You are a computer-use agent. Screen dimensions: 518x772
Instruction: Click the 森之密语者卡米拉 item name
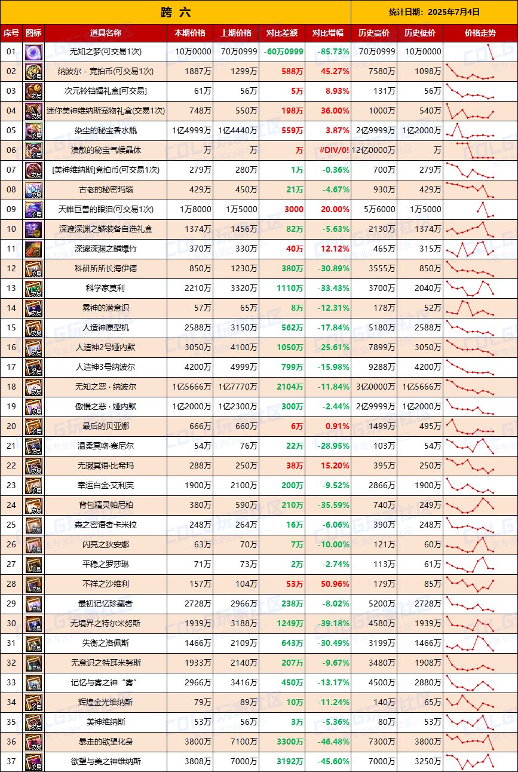coord(106,525)
